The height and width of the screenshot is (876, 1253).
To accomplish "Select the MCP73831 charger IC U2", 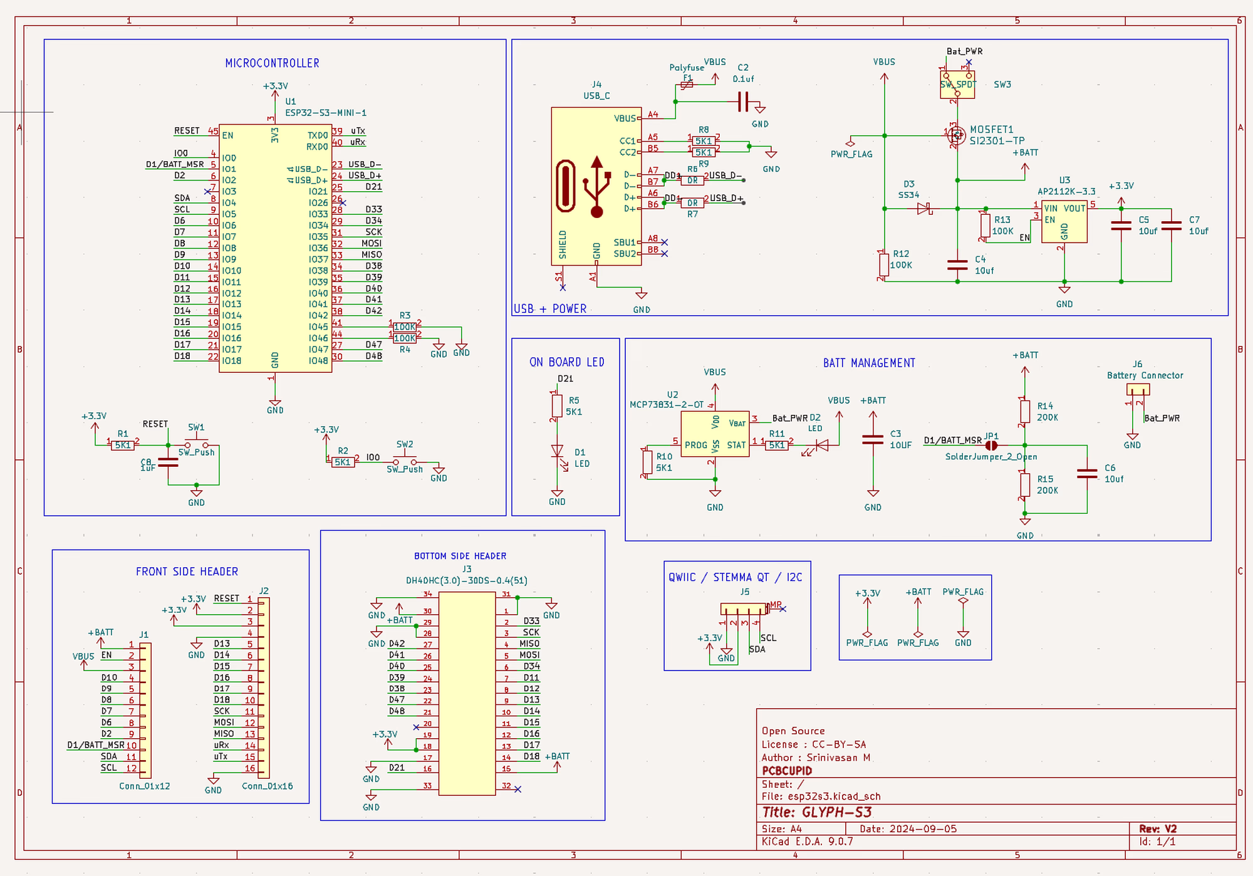I will pyautogui.click(x=715, y=434).
